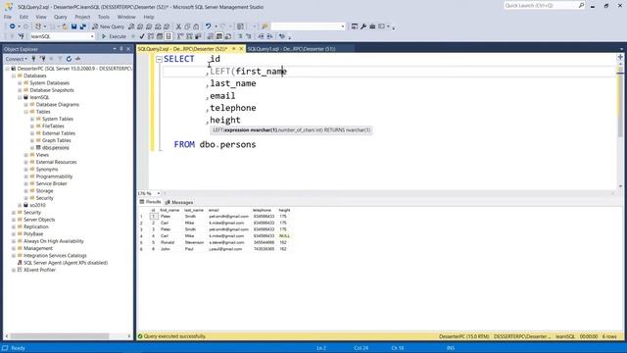Viewport: 627px width, 353px height.
Task: Click the Execute query button
Action: pyautogui.click(x=114, y=36)
